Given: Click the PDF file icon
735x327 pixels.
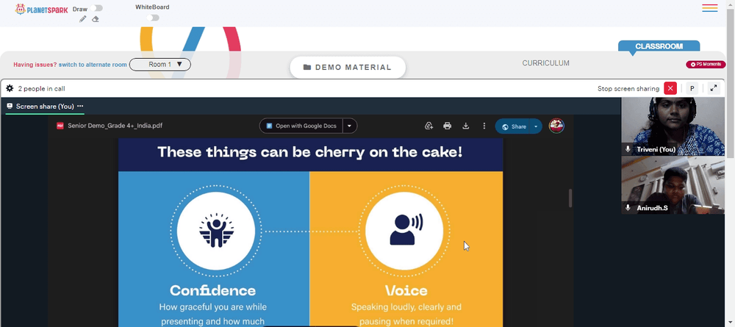Looking at the screenshot, I should point(60,126).
